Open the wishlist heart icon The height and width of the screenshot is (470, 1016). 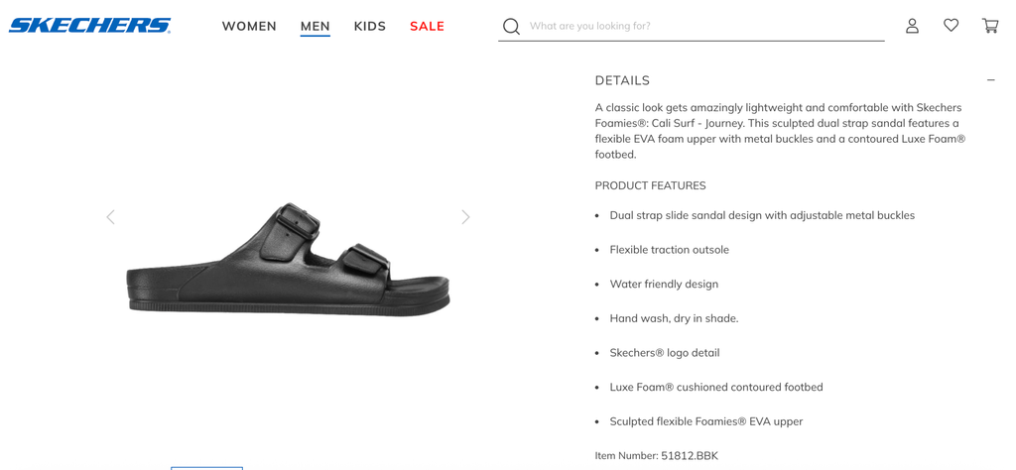coord(951,26)
